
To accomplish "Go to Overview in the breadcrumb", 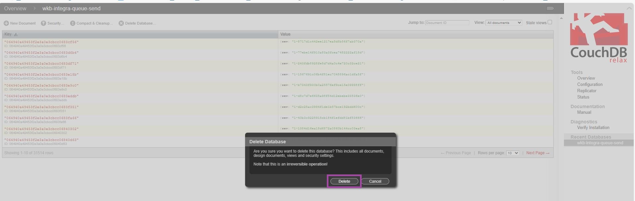I will point(15,9).
